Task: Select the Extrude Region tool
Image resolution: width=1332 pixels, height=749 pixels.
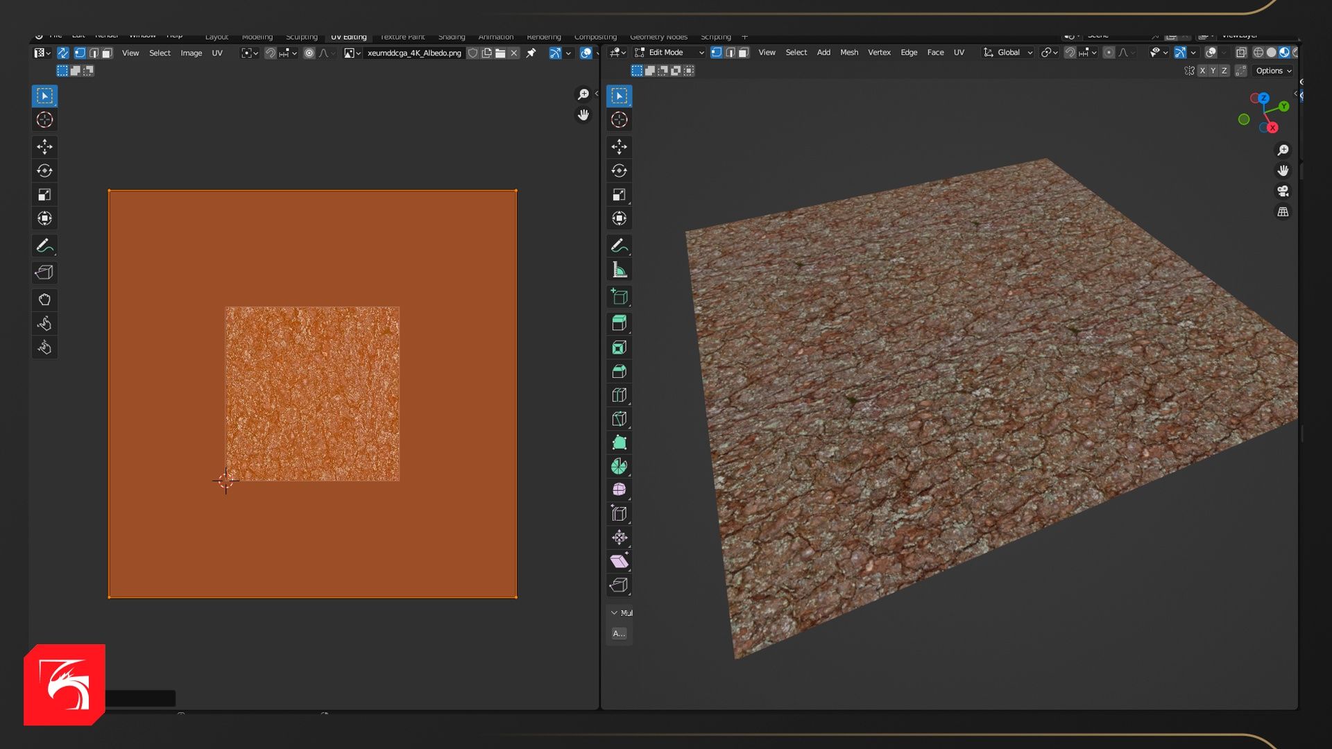Action: pos(619,323)
